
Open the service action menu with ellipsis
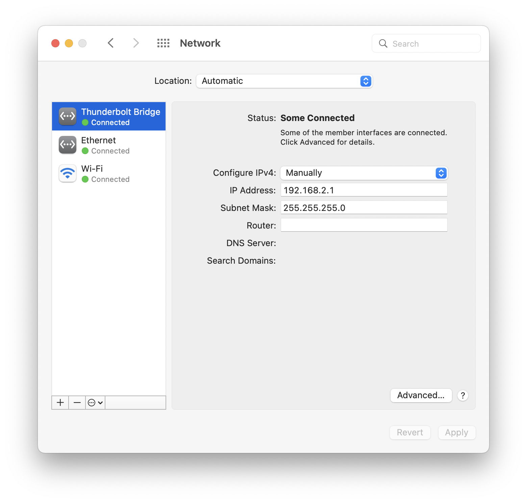95,403
